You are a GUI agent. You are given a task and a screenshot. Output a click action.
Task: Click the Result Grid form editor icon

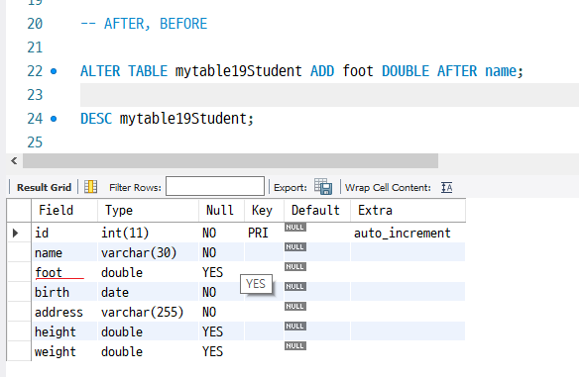[x=91, y=187]
